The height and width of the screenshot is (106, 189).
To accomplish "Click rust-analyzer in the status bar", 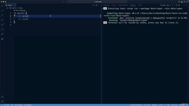I will pyautogui.click(x=27, y=105).
